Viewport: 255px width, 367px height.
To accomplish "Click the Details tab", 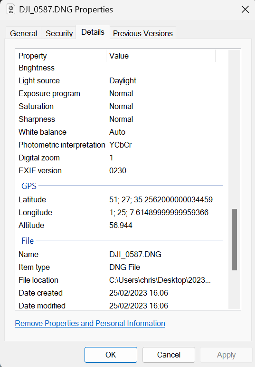I will (93, 32).
